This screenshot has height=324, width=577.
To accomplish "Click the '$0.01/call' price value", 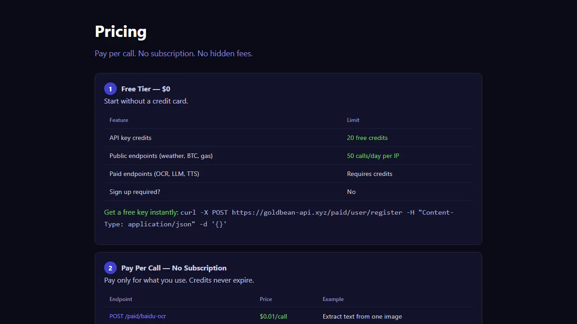I will 273,316.
